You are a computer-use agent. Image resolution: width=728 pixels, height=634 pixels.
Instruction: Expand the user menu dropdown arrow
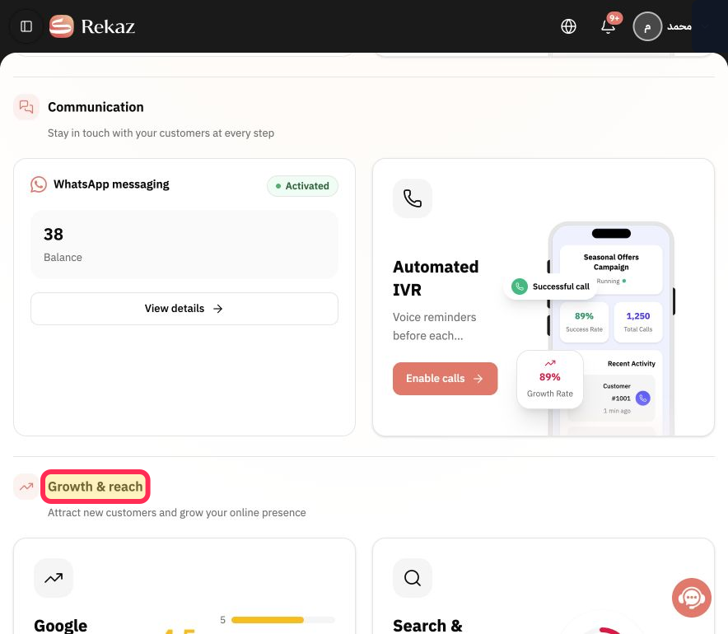click(705, 26)
